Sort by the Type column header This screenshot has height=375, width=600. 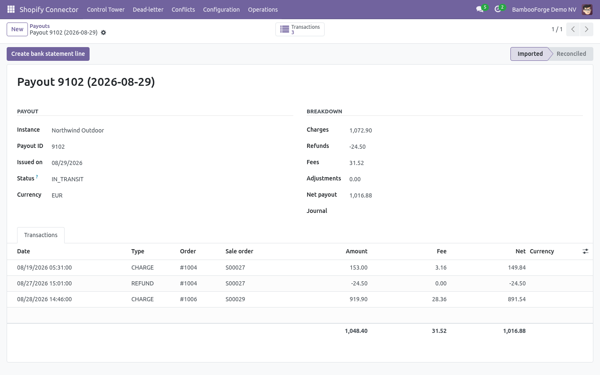pyautogui.click(x=137, y=251)
